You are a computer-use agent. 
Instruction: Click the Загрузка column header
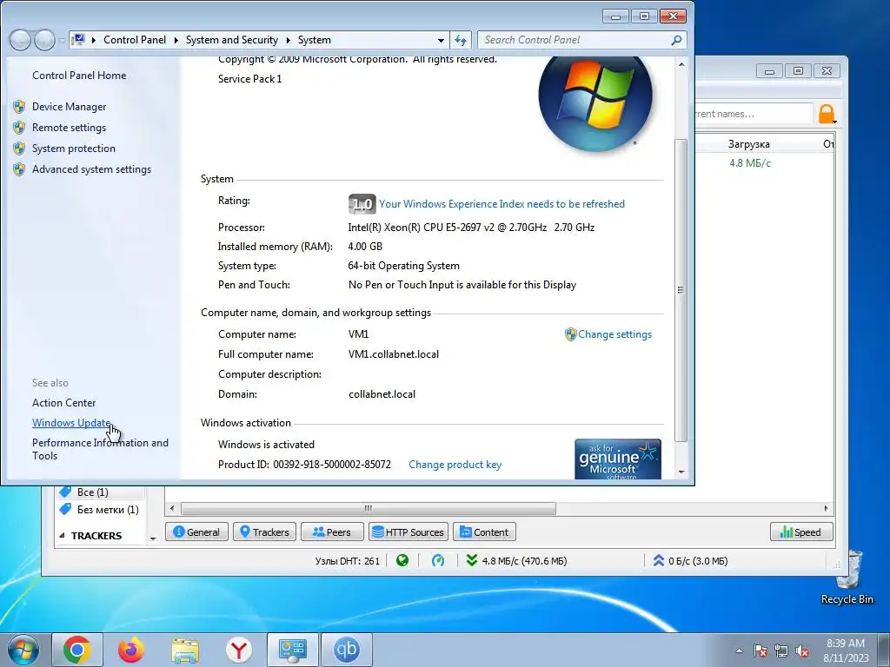[748, 144]
